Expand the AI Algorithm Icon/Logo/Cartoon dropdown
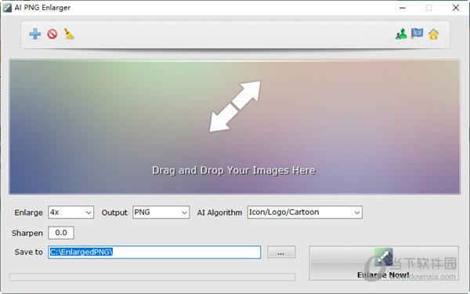 coord(305,212)
